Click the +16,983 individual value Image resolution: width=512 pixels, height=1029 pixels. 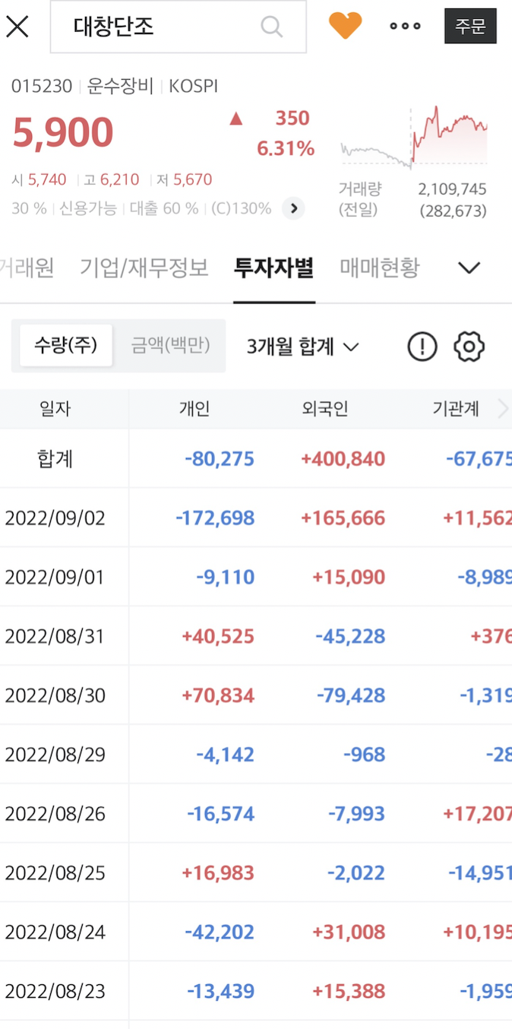click(x=218, y=872)
